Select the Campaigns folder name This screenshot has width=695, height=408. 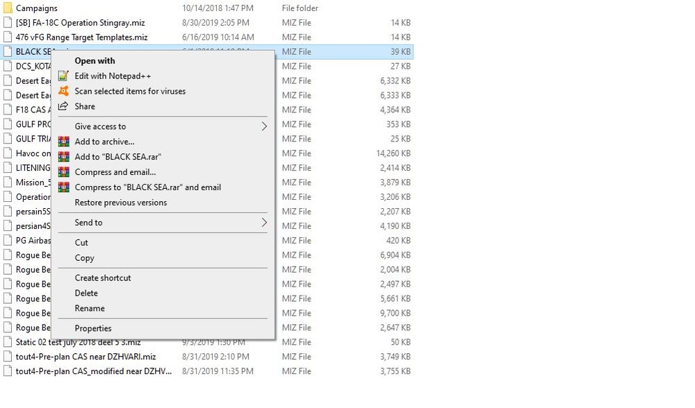tap(36, 8)
